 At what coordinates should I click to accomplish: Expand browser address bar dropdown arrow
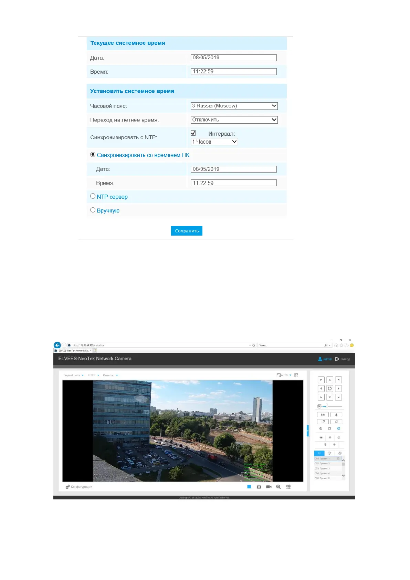tap(250, 345)
